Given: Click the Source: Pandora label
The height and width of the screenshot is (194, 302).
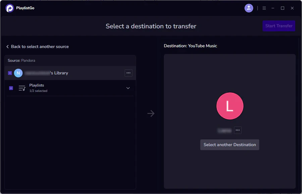Looking at the screenshot, I should click(x=21, y=61).
